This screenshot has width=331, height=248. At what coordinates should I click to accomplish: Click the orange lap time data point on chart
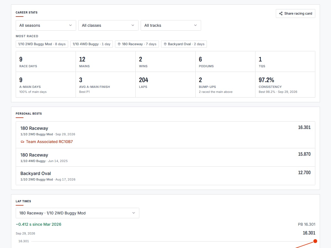click(315, 241)
